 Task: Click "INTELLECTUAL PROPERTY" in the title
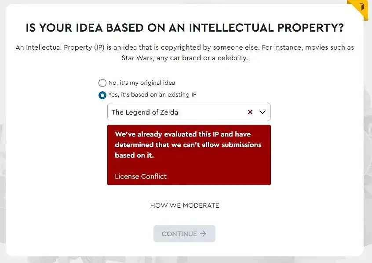(266, 28)
